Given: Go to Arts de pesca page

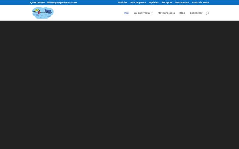Looking at the screenshot, I should pyautogui.click(x=138, y=2).
